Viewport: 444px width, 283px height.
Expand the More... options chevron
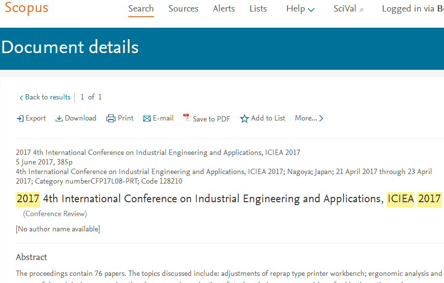[x=321, y=119]
